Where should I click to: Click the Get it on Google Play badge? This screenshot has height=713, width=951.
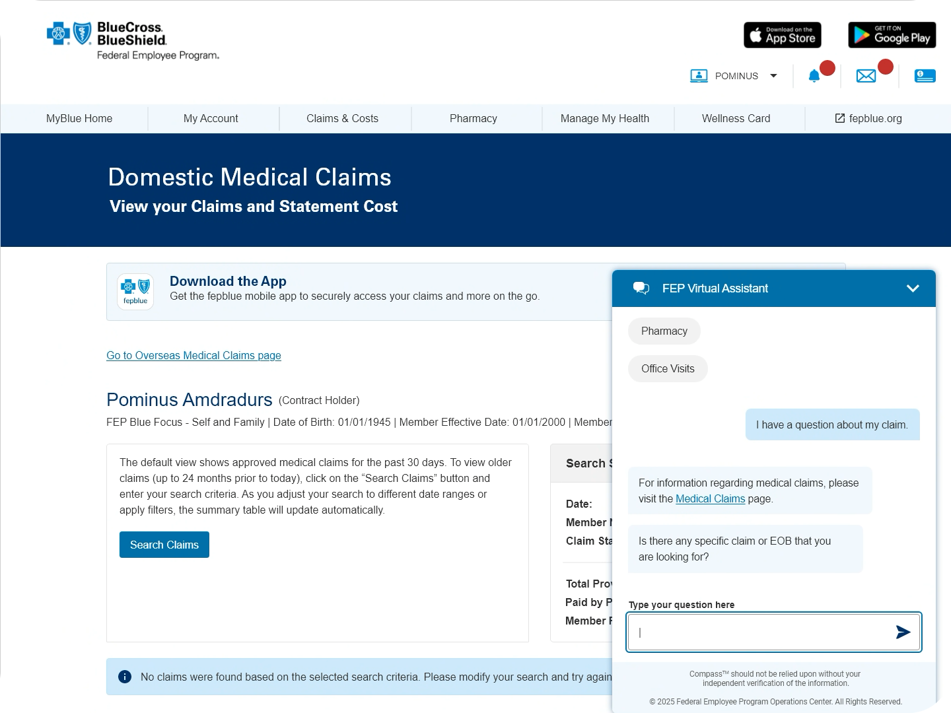(892, 35)
